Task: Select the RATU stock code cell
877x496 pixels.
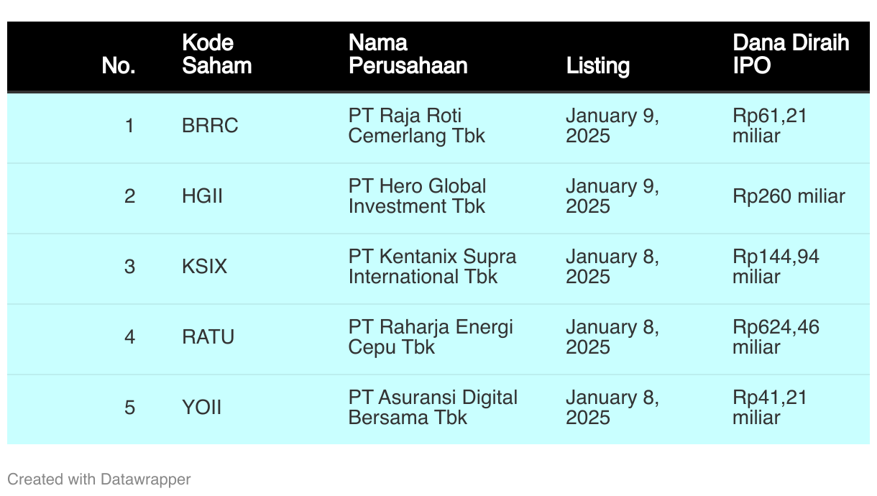Action: point(208,337)
